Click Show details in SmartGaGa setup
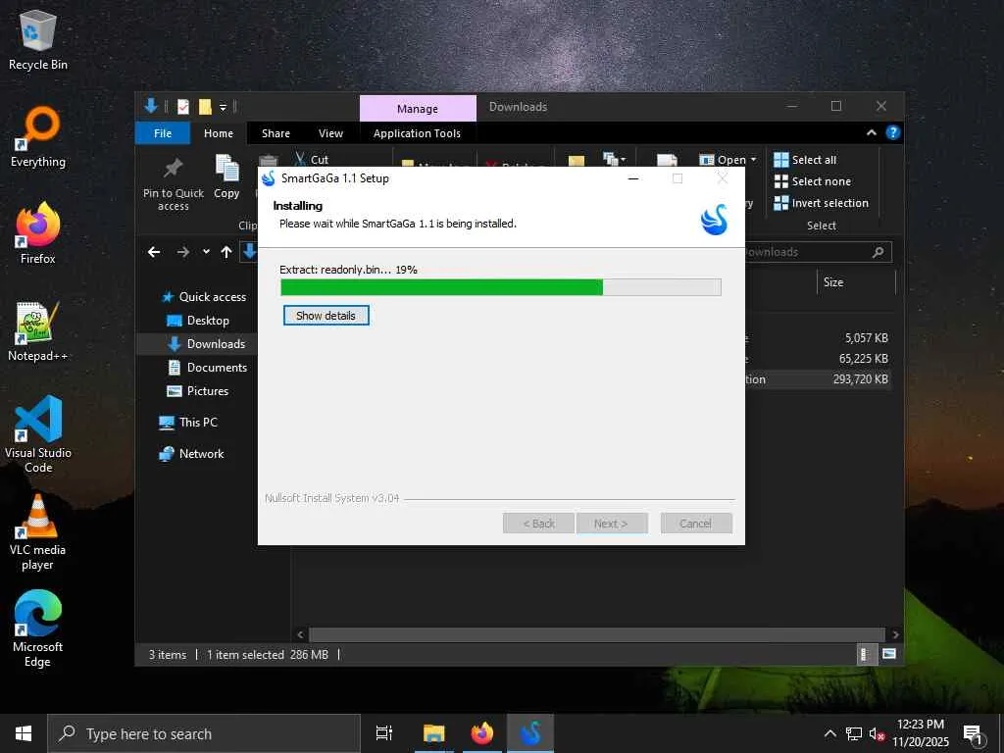 pos(326,316)
